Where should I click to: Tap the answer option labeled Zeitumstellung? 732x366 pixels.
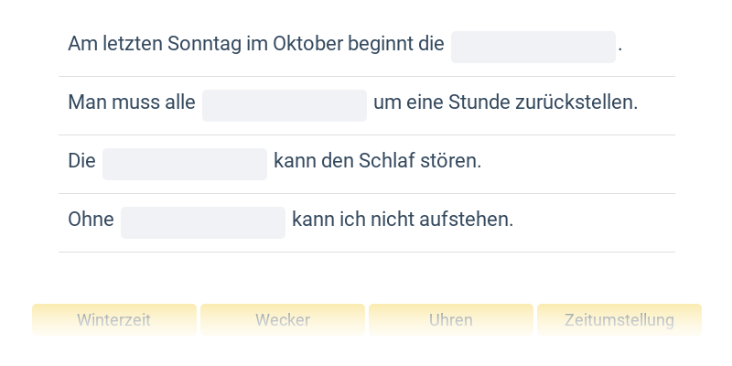click(x=619, y=320)
